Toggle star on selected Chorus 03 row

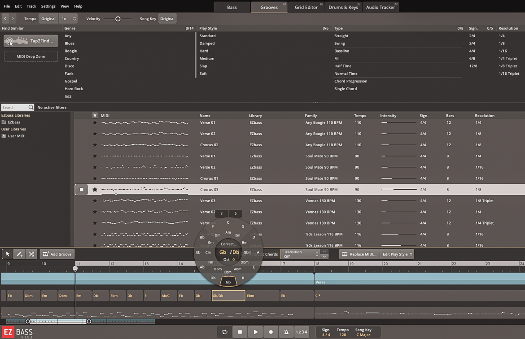[x=95, y=189]
